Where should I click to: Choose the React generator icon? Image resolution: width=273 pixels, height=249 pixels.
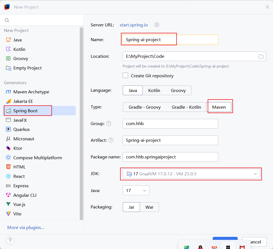8,176
